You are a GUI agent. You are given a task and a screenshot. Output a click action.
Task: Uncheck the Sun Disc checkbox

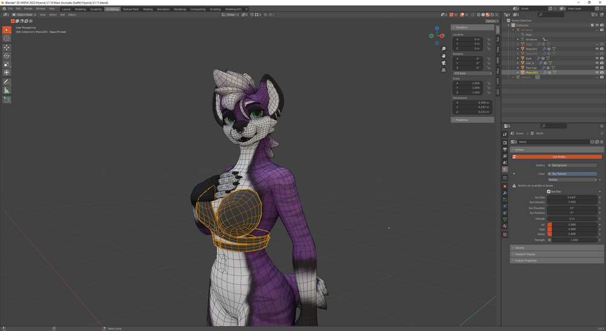point(548,191)
